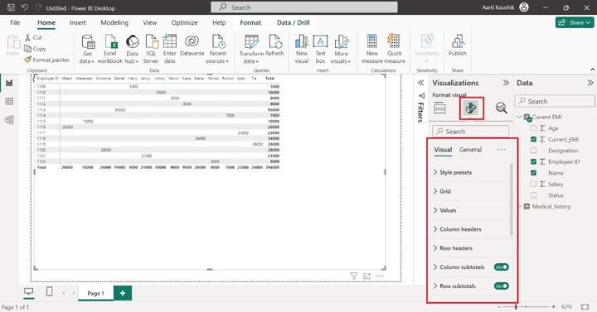Import an Excel workbook
The height and width of the screenshot is (312, 597).
coord(110,49)
